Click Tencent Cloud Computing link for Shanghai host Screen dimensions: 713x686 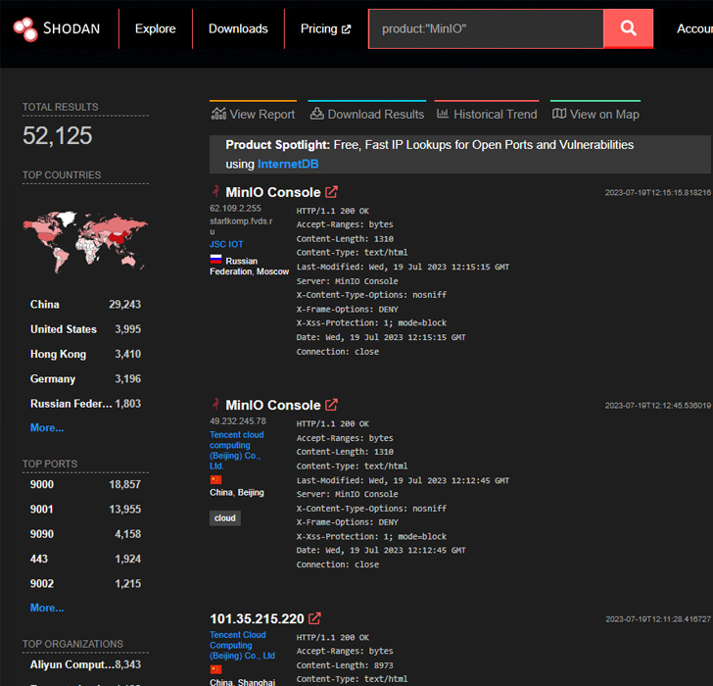coord(242,645)
